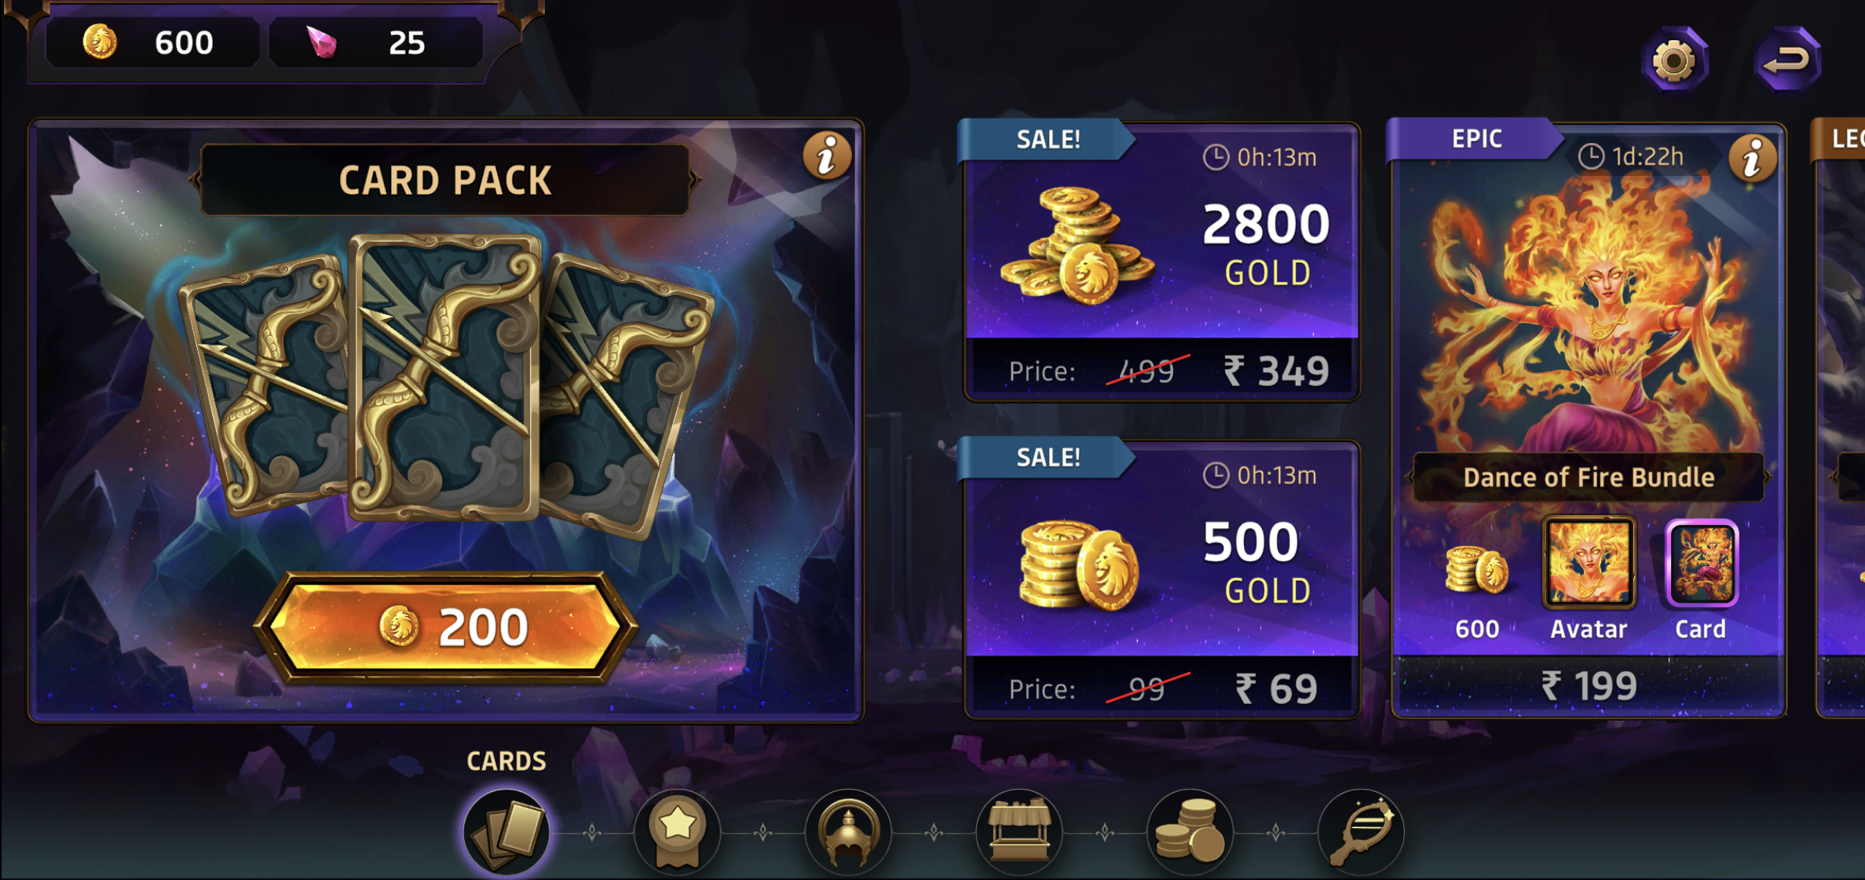Buy Dance of Fire Bundle for ₹199
This screenshot has height=880, width=1865.
pyautogui.click(x=1588, y=685)
